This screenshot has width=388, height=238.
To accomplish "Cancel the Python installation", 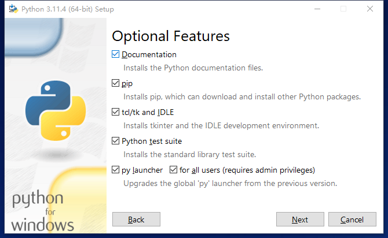I will [352, 220].
